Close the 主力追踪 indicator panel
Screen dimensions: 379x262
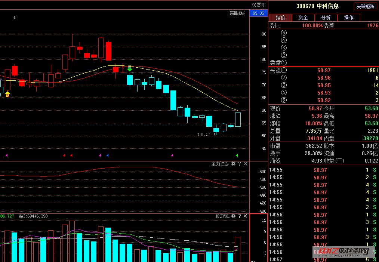click(245, 164)
